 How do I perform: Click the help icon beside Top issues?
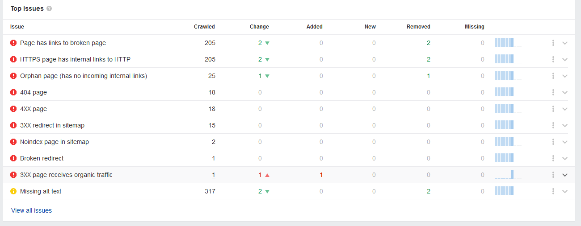pos(49,8)
